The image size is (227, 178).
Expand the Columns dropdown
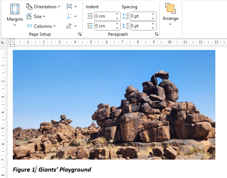click(42, 26)
